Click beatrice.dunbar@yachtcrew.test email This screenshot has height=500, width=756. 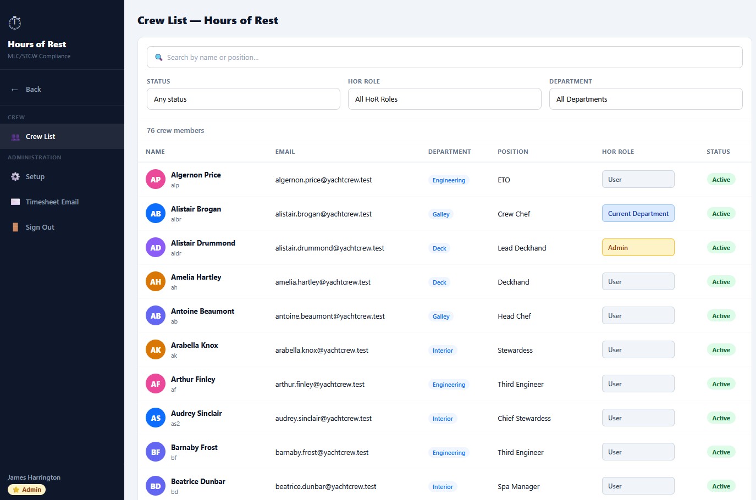pyautogui.click(x=325, y=487)
